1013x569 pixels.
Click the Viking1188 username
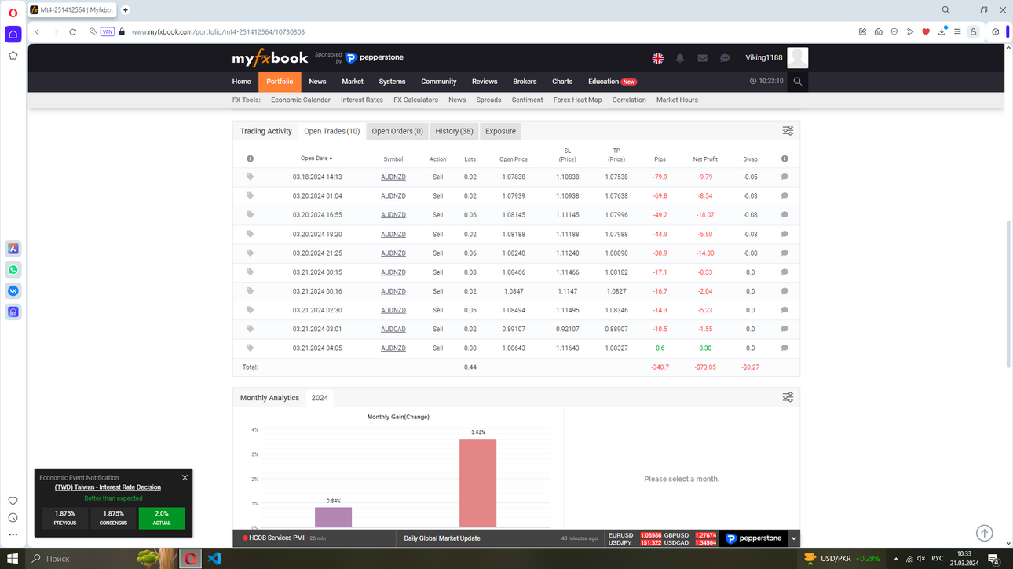763,58
